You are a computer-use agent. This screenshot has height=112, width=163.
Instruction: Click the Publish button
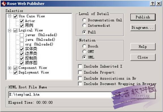pos(143,17)
